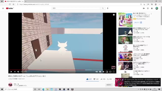Image resolution: width=162 pixels, height=91 pixels.
Task: Enter fullscreen mode
Action: pos(114,72)
